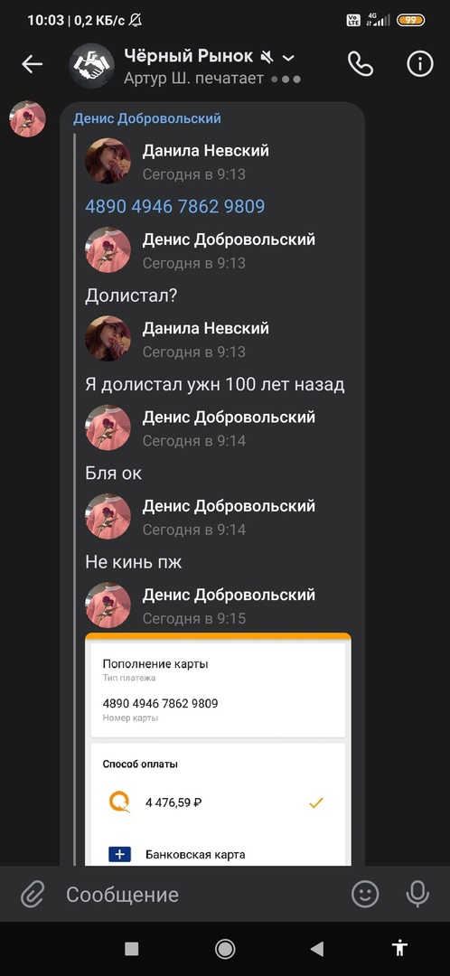Open sender name Денис Добровольский at top
This screenshot has width=450, height=976.
coord(147,118)
